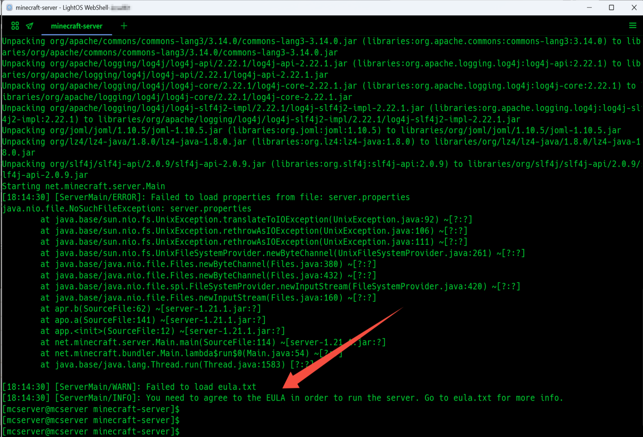Click the 'Unpacking org/joml/joml' output line
The image size is (643, 437).
pyautogui.click(x=312, y=130)
